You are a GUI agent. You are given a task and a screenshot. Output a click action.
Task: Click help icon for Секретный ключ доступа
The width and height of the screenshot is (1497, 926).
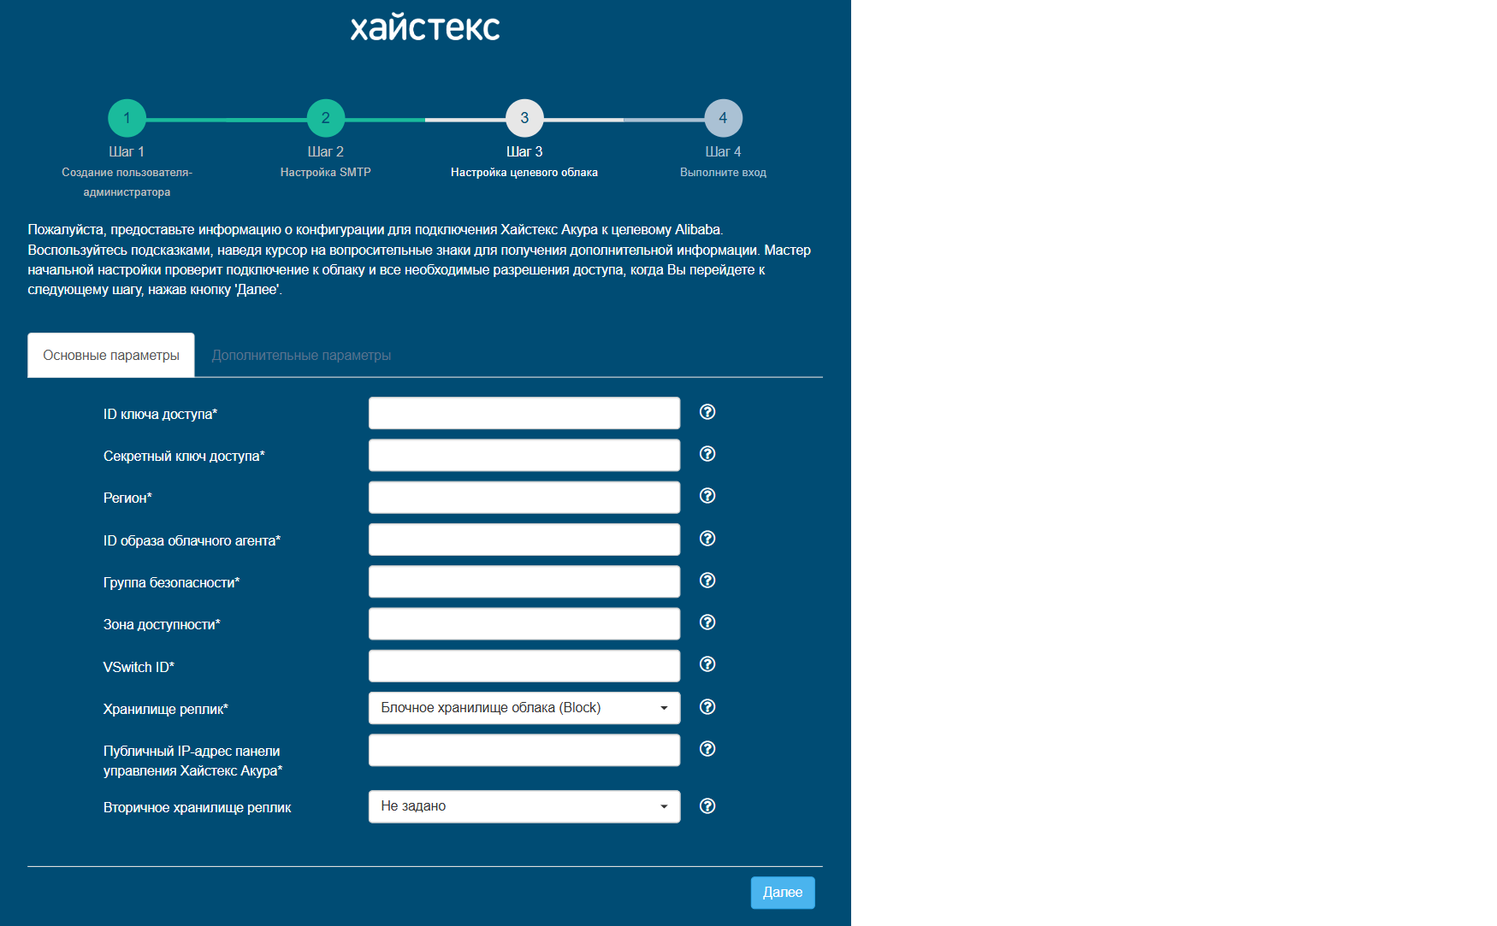707,454
